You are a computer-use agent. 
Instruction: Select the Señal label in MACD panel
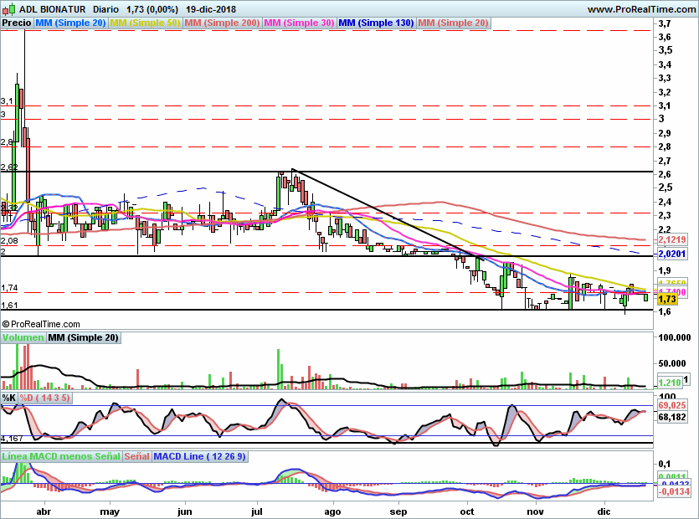pyautogui.click(x=136, y=456)
